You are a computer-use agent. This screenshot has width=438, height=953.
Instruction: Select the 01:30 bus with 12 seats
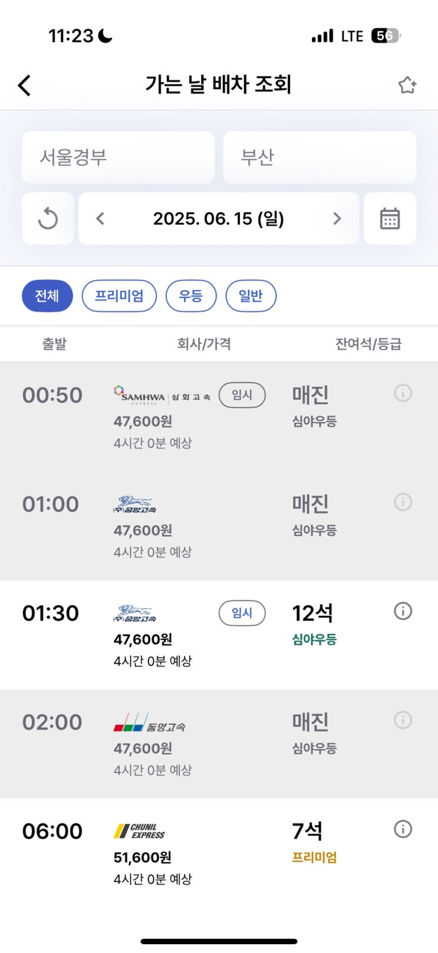pos(177,635)
